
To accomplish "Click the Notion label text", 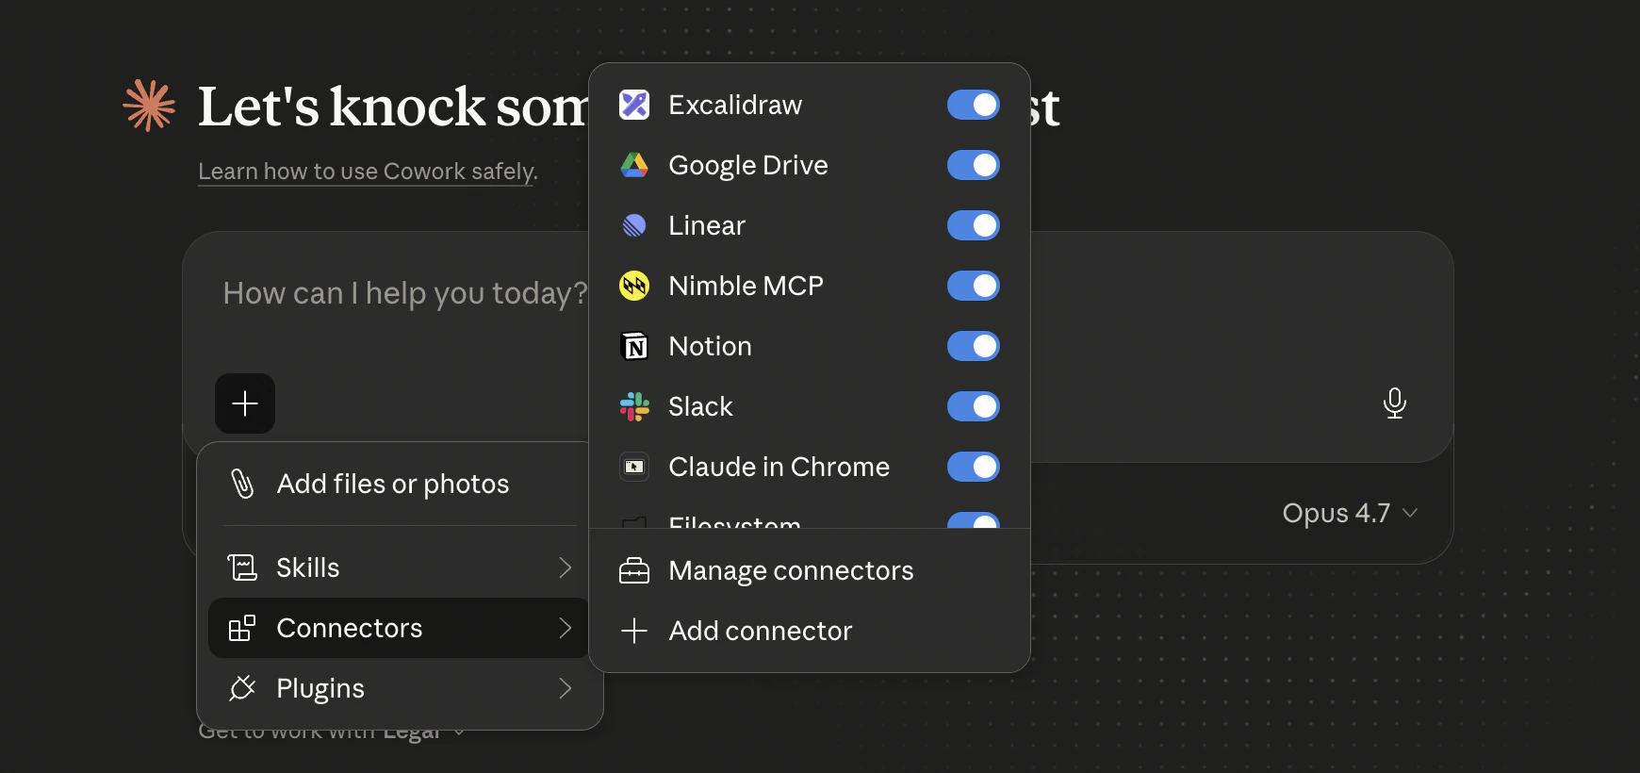I will [x=710, y=346].
